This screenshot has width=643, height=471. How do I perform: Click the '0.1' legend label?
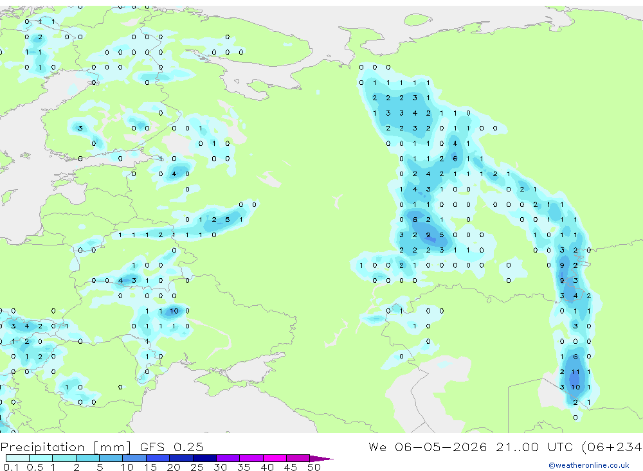coord(11,467)
